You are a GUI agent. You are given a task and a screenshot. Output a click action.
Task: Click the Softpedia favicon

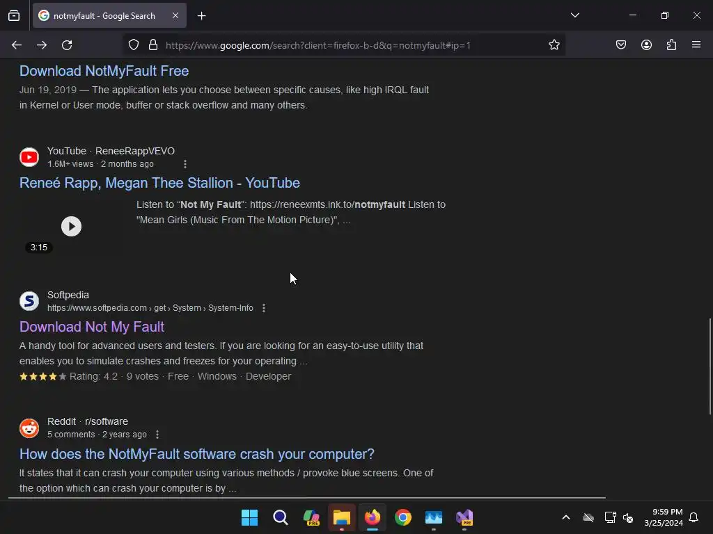point(29,301)
